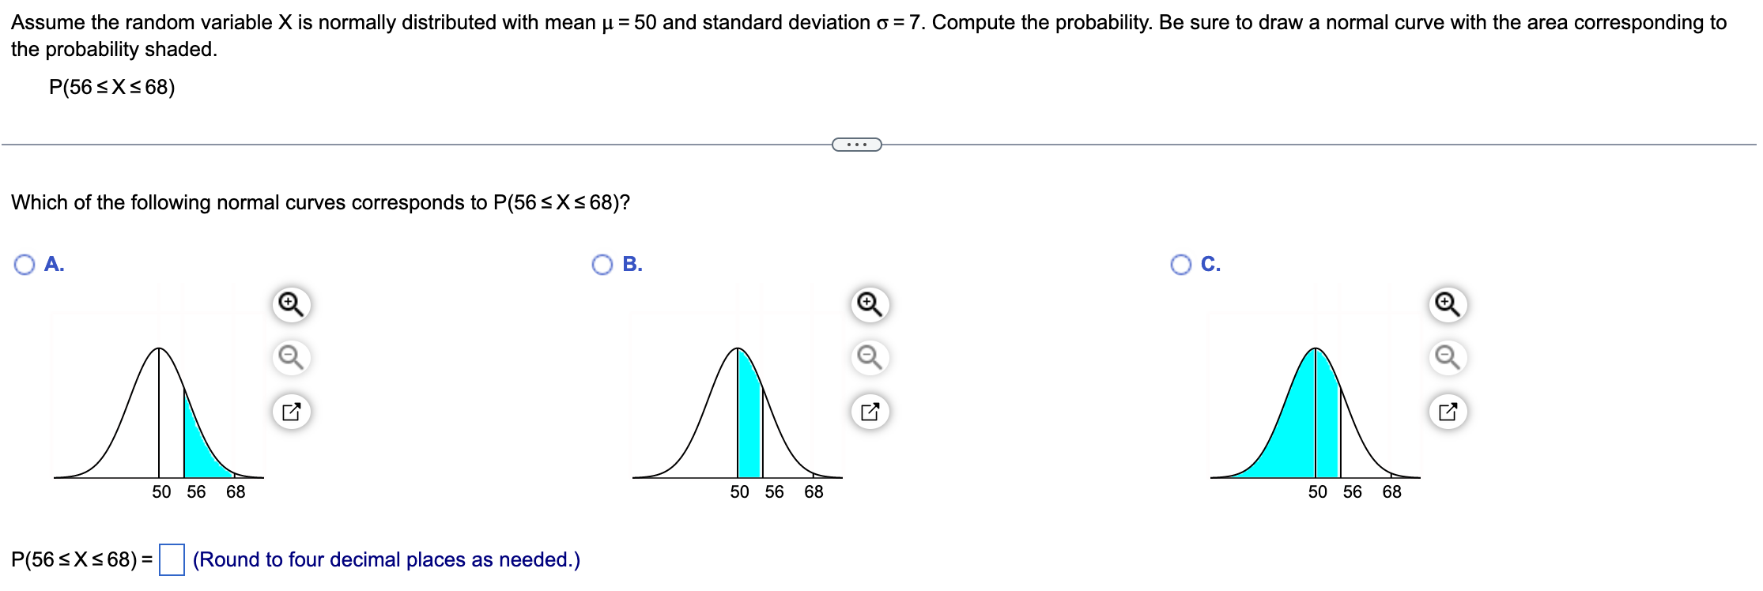Viewport: 1763px width, 591px height.
Task: Open graph C in a larger view via external-link icon
Action: pyautogui.click(x=1446, y=409)
